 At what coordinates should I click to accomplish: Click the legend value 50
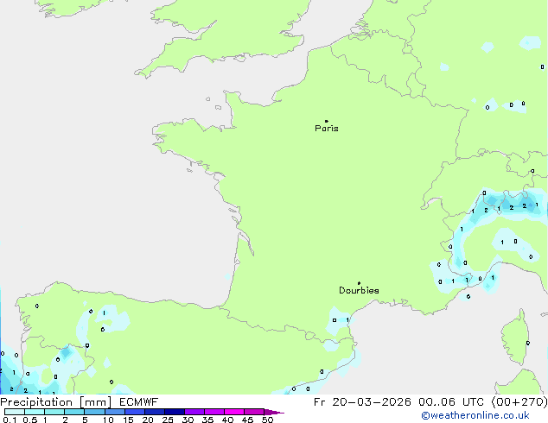pos(268,420)
